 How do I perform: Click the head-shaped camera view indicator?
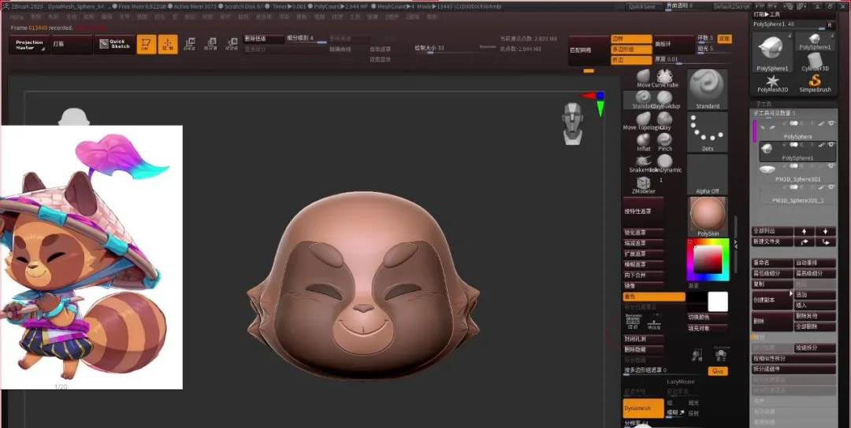[x=572, y=123]
